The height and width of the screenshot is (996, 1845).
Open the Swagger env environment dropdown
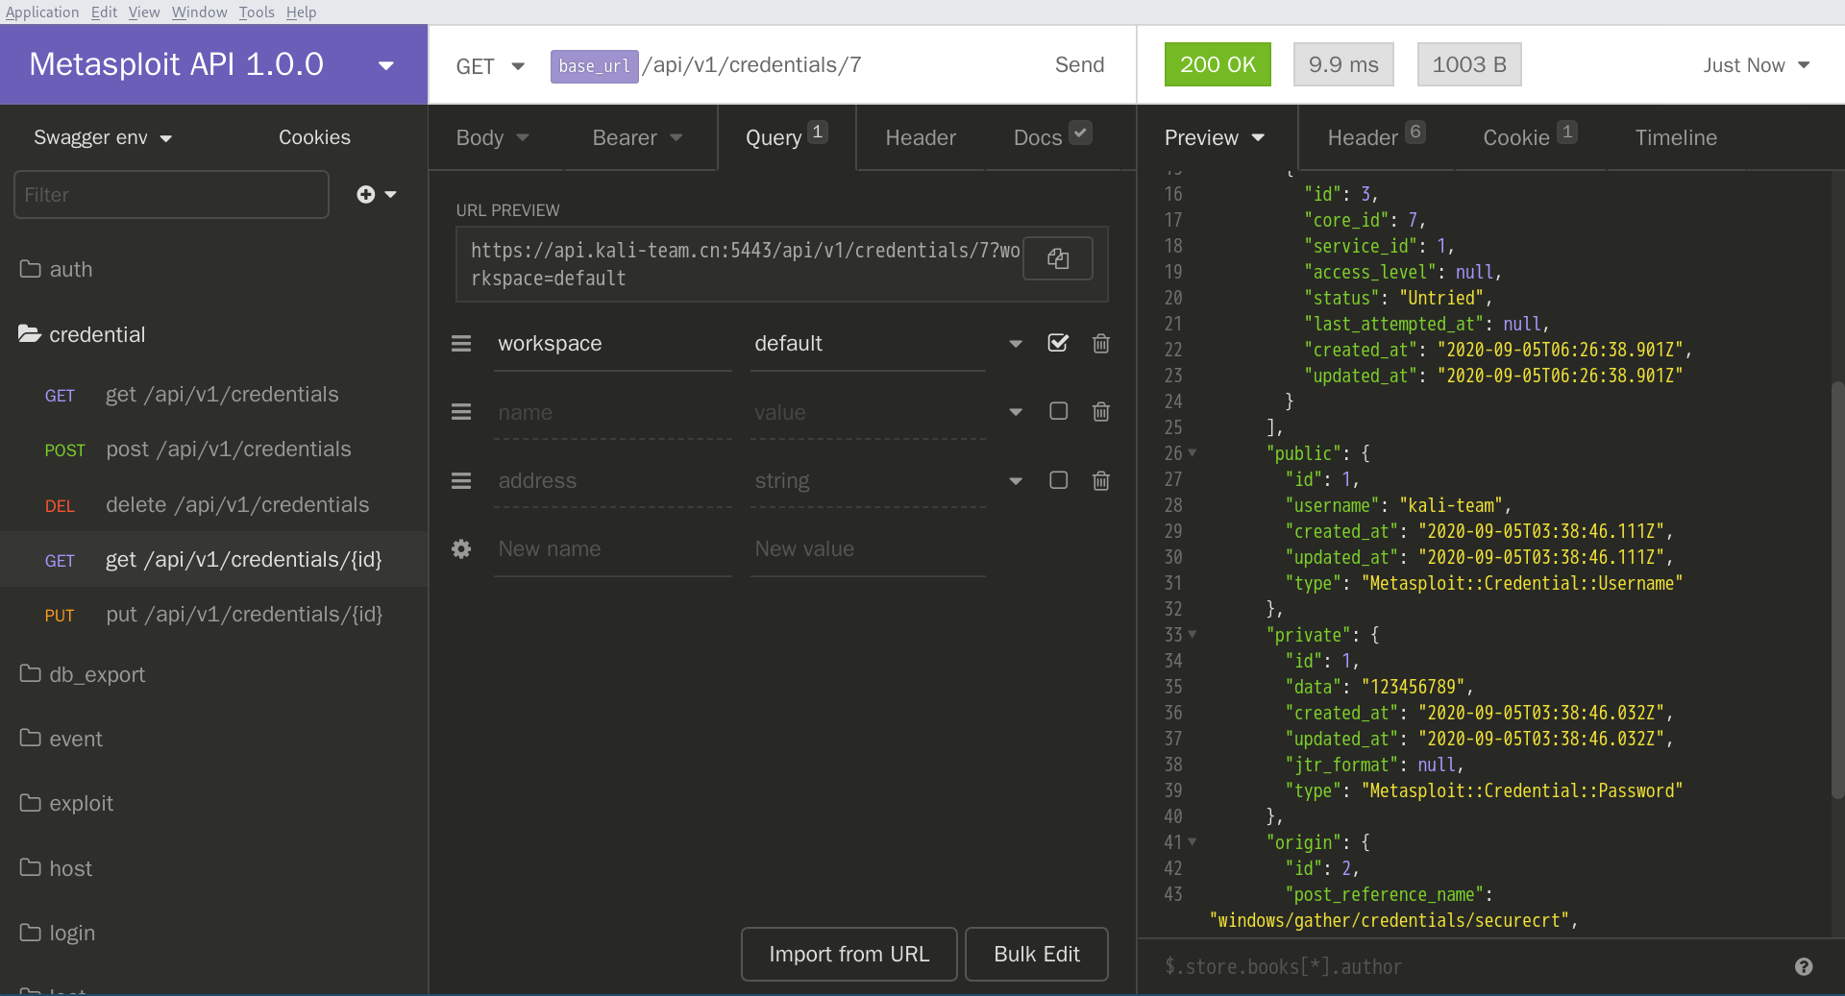[103, 137]
